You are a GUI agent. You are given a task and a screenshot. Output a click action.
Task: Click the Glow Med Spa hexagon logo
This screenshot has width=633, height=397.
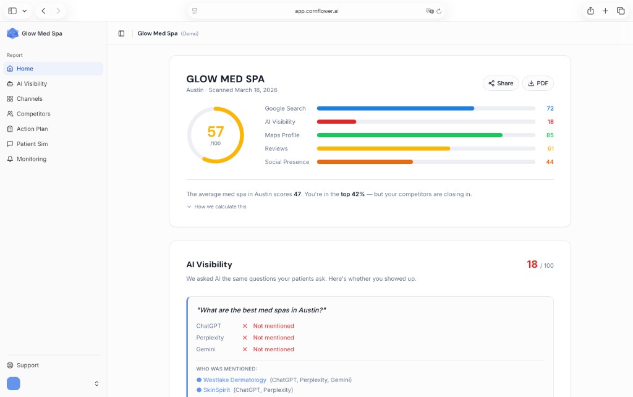12,33
